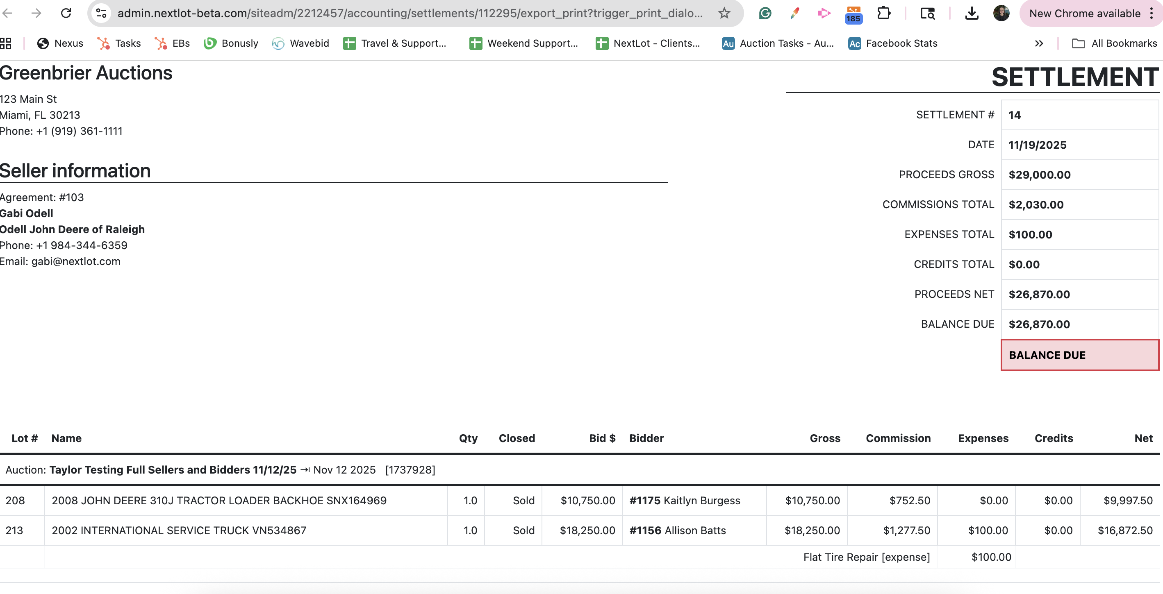This screenshot has height=594, width=1163.
Task: Click lot 208 John Deere backhoe name
Action: click(x=219, y=501)
